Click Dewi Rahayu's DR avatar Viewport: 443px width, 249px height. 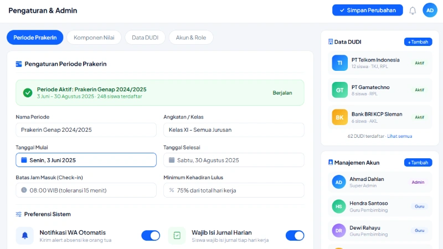pyautogui.click(x=339, y=231)
